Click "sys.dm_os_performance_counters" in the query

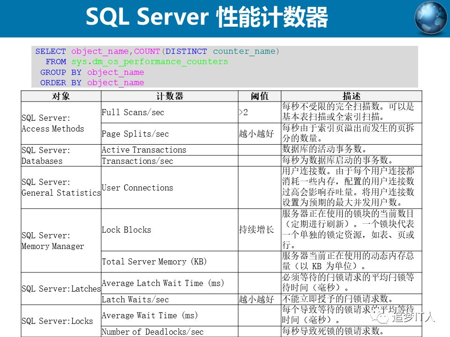pos(150,62)
